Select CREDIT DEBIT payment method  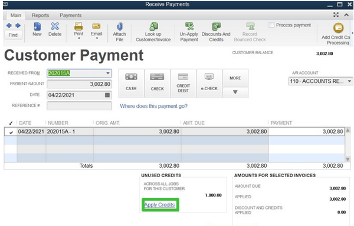tap(183, 84)
